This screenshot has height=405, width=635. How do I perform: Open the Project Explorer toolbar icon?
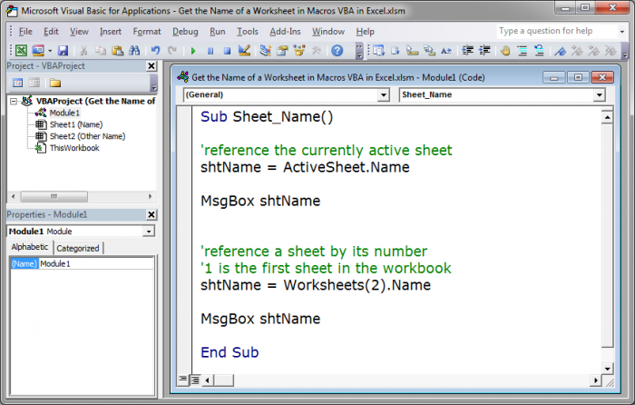click(x=265, y=51)
